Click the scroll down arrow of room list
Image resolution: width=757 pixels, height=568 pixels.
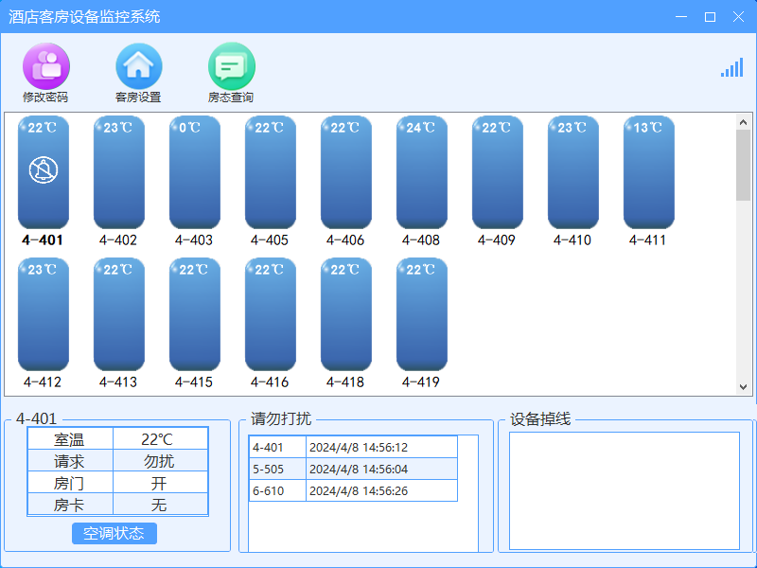tap(743, 386)
